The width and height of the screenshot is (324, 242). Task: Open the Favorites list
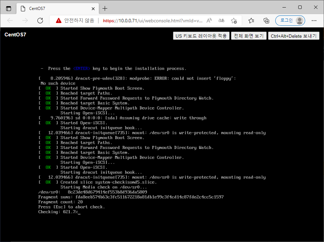251,21
